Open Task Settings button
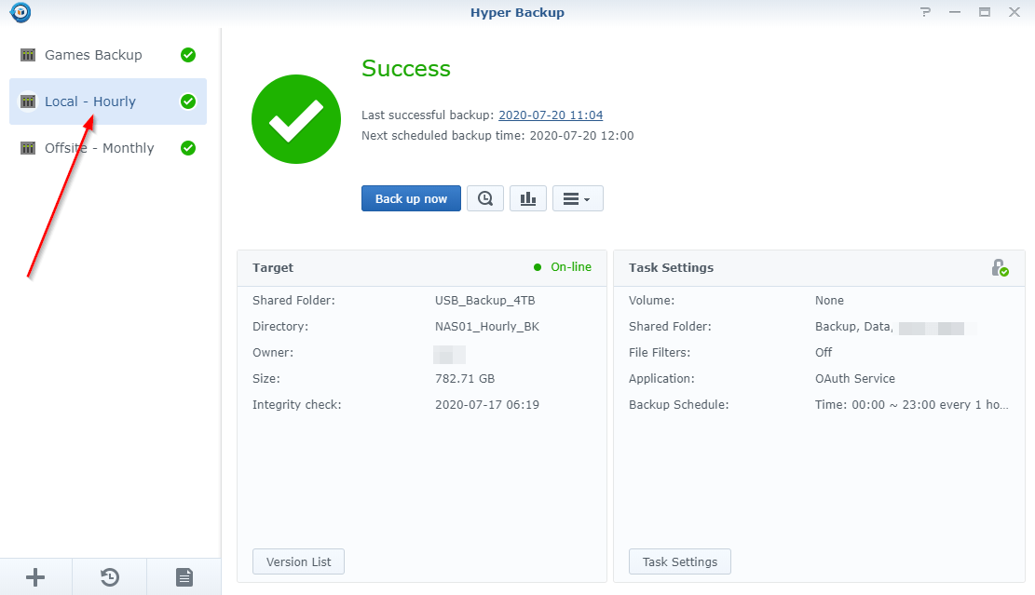Viewport: 1035px width, 595px height. 680,562
